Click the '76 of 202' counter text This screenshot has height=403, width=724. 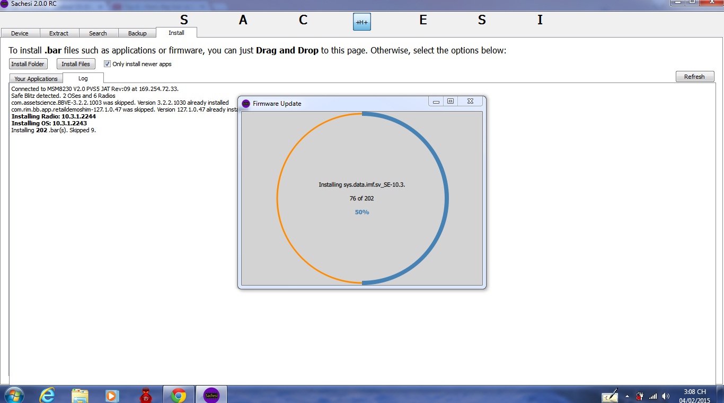[362, 198]
